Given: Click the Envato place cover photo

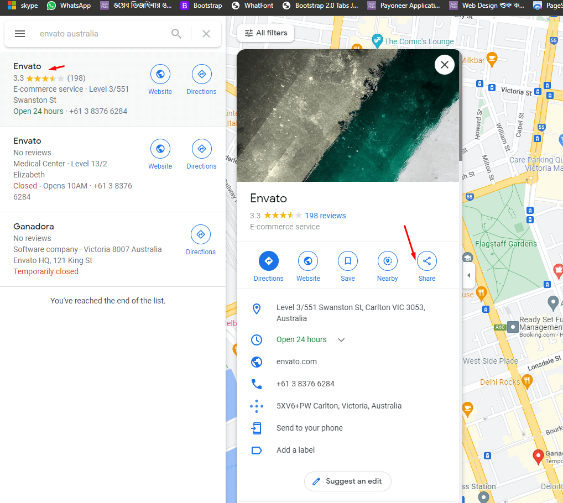Looking at the screenshot, I should click(x=348, y=116).
